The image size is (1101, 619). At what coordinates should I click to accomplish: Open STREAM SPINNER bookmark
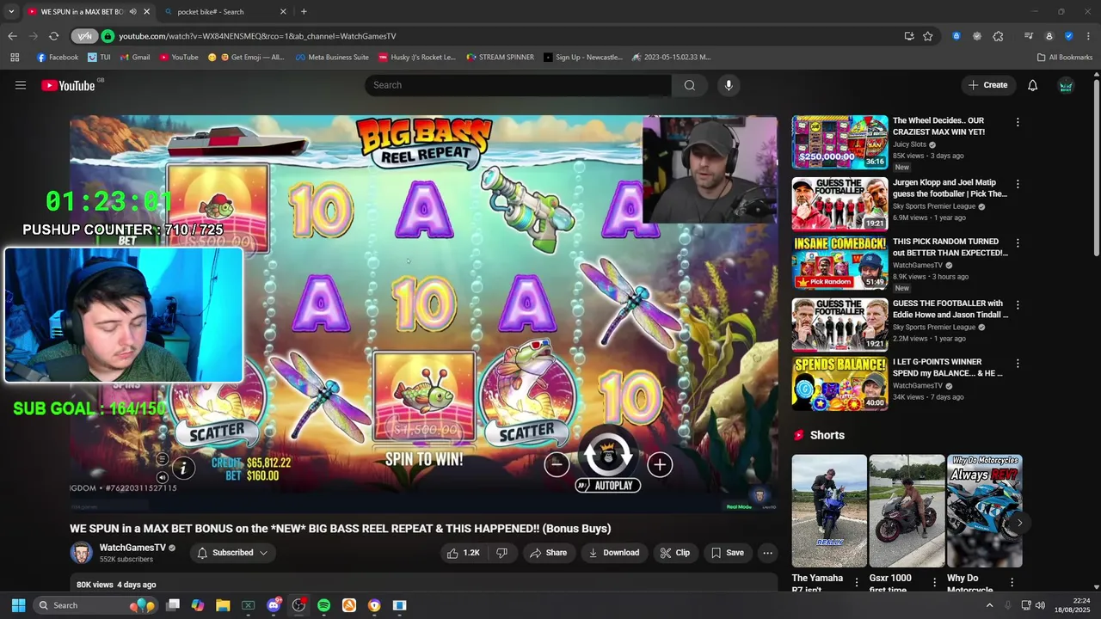[501, 58]
